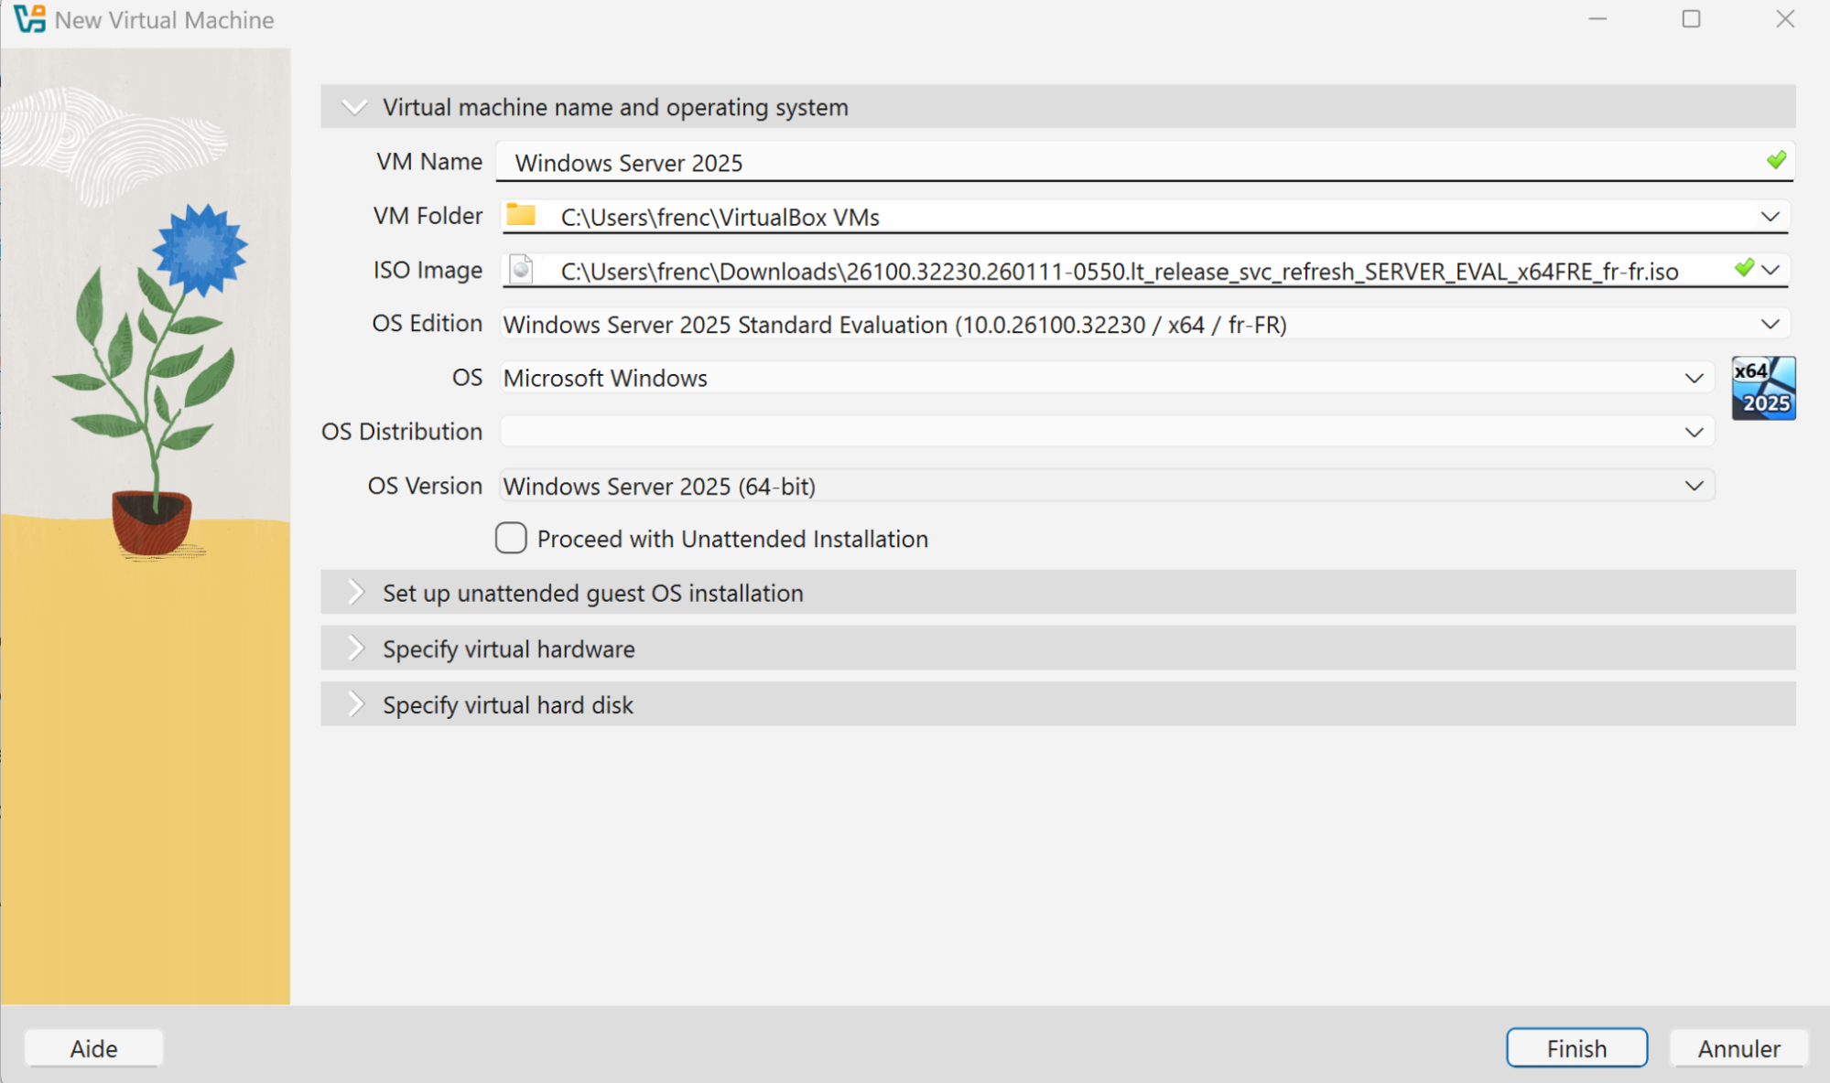
Task: Open the empty OS Distribution dropdown
Action: [x=1107, y=432]
